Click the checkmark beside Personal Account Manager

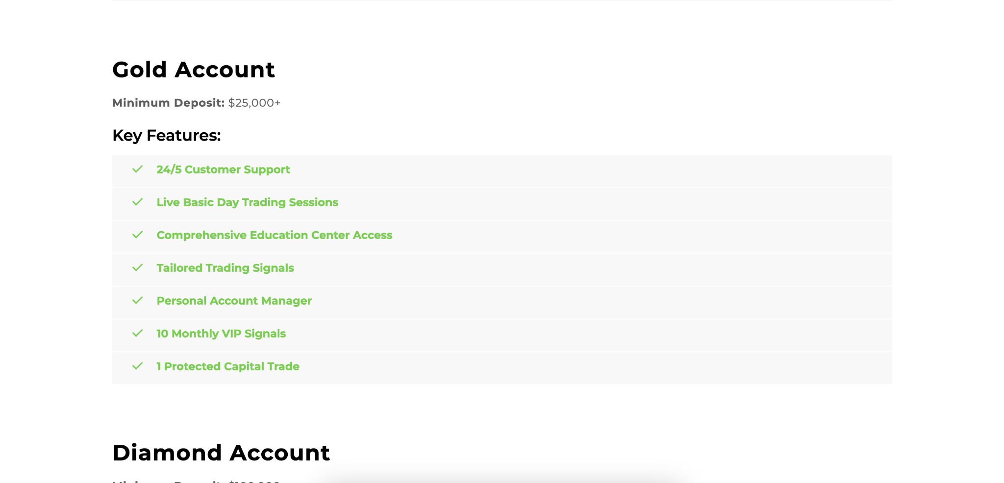click(x=137, y=301)
